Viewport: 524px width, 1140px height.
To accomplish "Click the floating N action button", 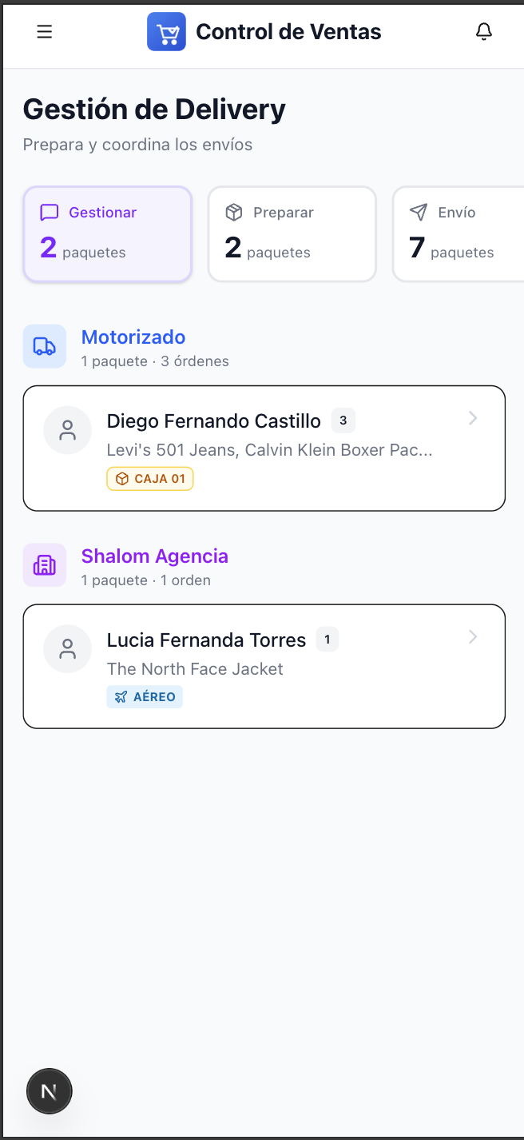I will pyautogui.click(x=49, y=1090).
